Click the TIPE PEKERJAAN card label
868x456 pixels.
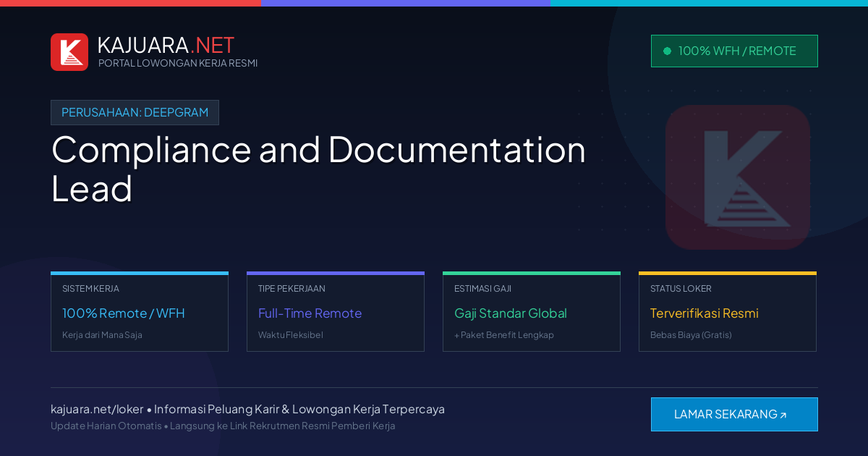292,288
